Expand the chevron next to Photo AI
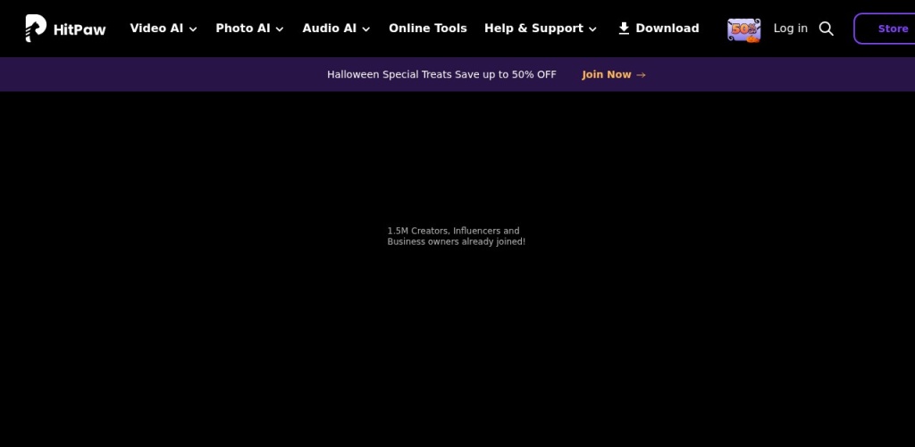This screenshot has height=447, width=915. pos(280,30)
